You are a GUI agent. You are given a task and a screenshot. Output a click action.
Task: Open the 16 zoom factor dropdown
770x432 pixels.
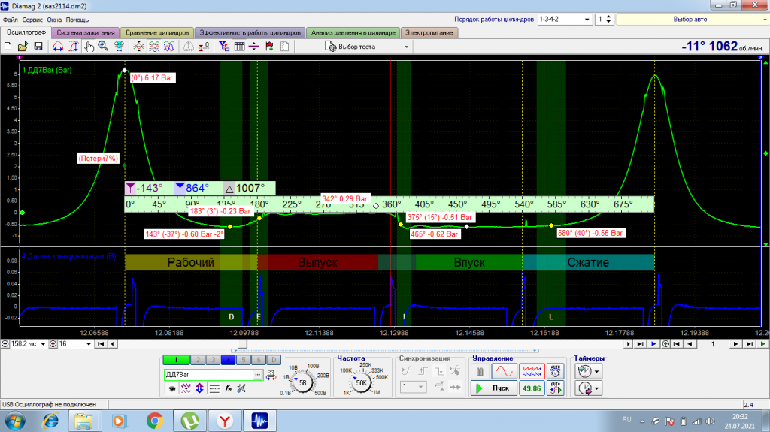pos(89,344)
